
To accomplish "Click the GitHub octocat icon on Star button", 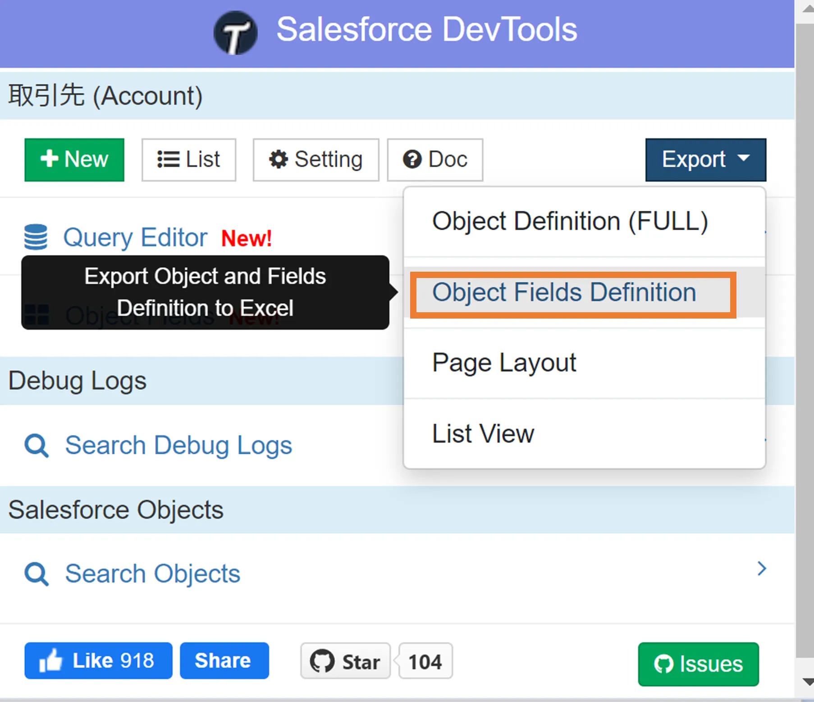I will click(x=322, y=661).
